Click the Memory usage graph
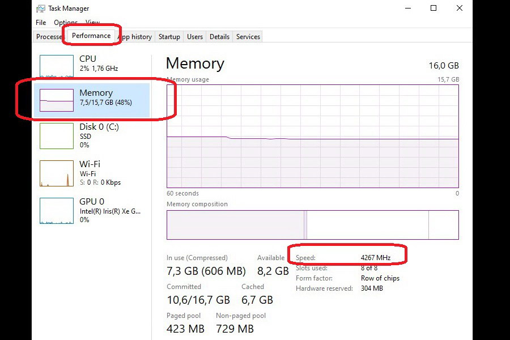510x340 pixels. pos(312,136)
